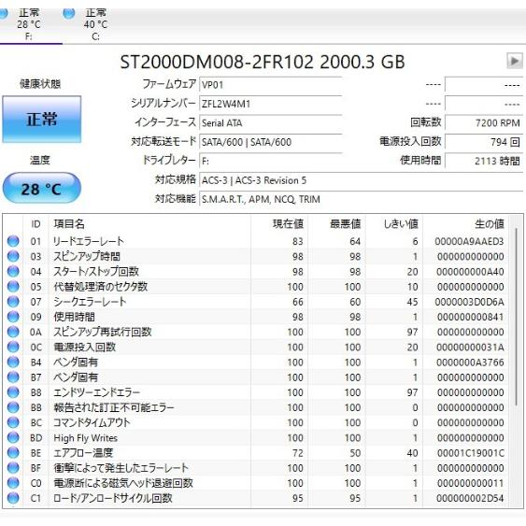Click the status icon for row 04 スタート/ストップ回数
This screenshot has height=526, width=526.
[x=13, y=271]
